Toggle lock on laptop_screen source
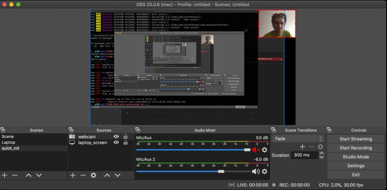This screenshot has width=387, height=190. (126, 142)
